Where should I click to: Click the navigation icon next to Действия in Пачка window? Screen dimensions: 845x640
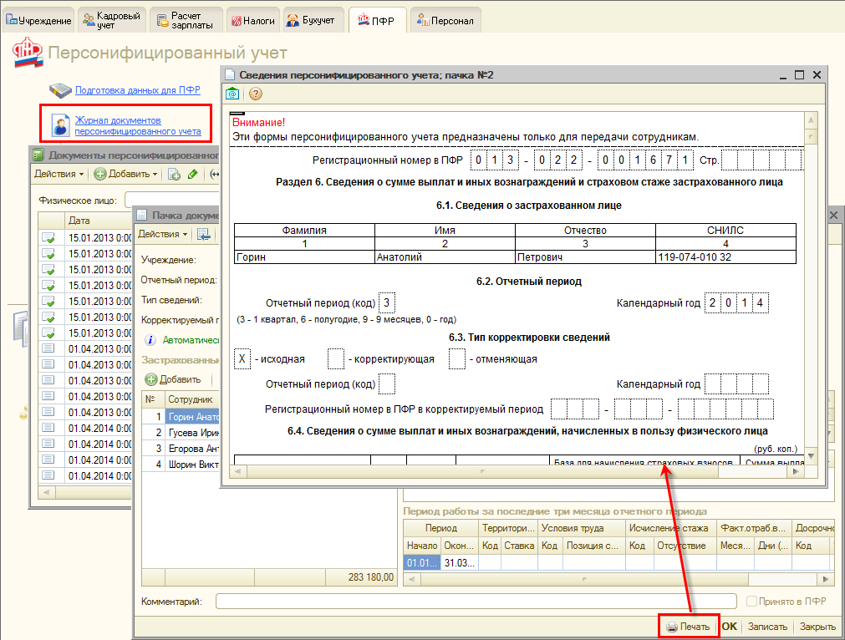[x=203, y=235]
